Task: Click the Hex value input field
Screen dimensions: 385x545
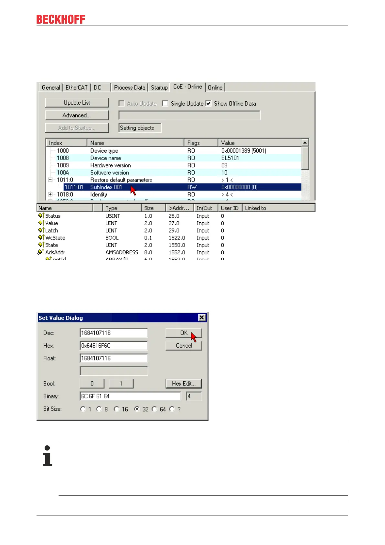Action: [x=114, y=345]
